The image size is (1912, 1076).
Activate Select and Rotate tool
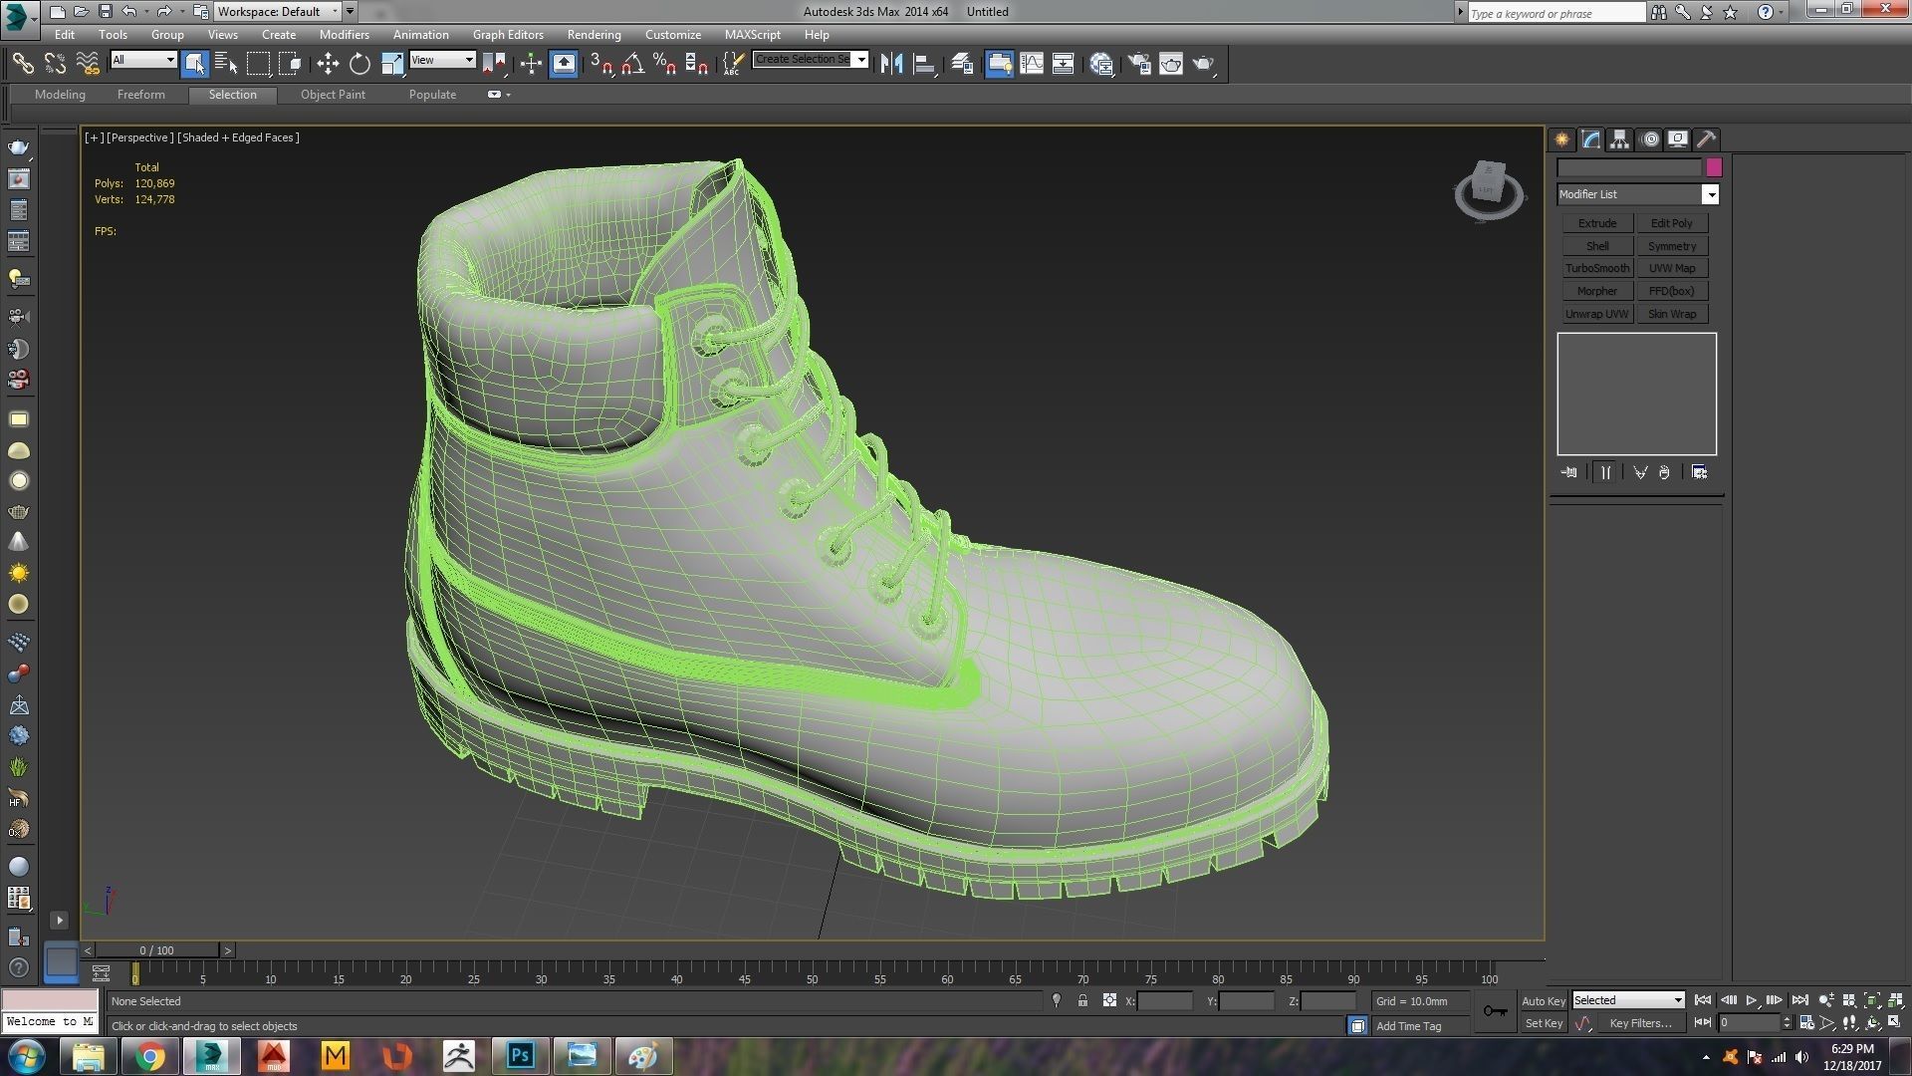pos(359,64)
